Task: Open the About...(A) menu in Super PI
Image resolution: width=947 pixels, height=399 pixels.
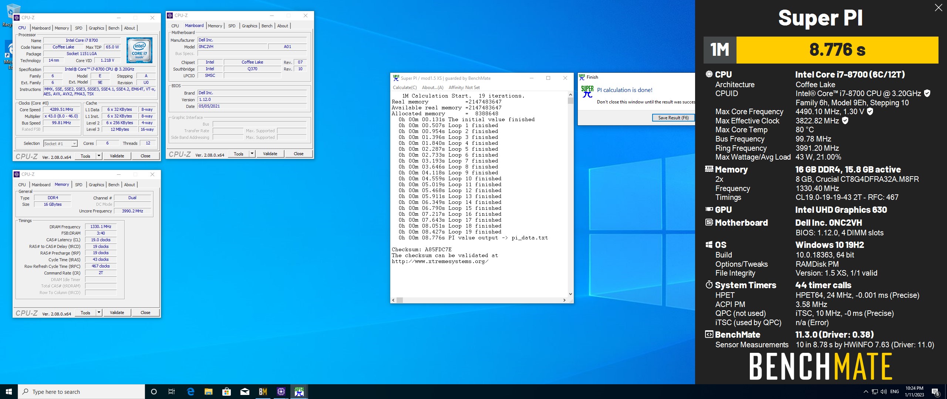Action: (x=432, y=88)
